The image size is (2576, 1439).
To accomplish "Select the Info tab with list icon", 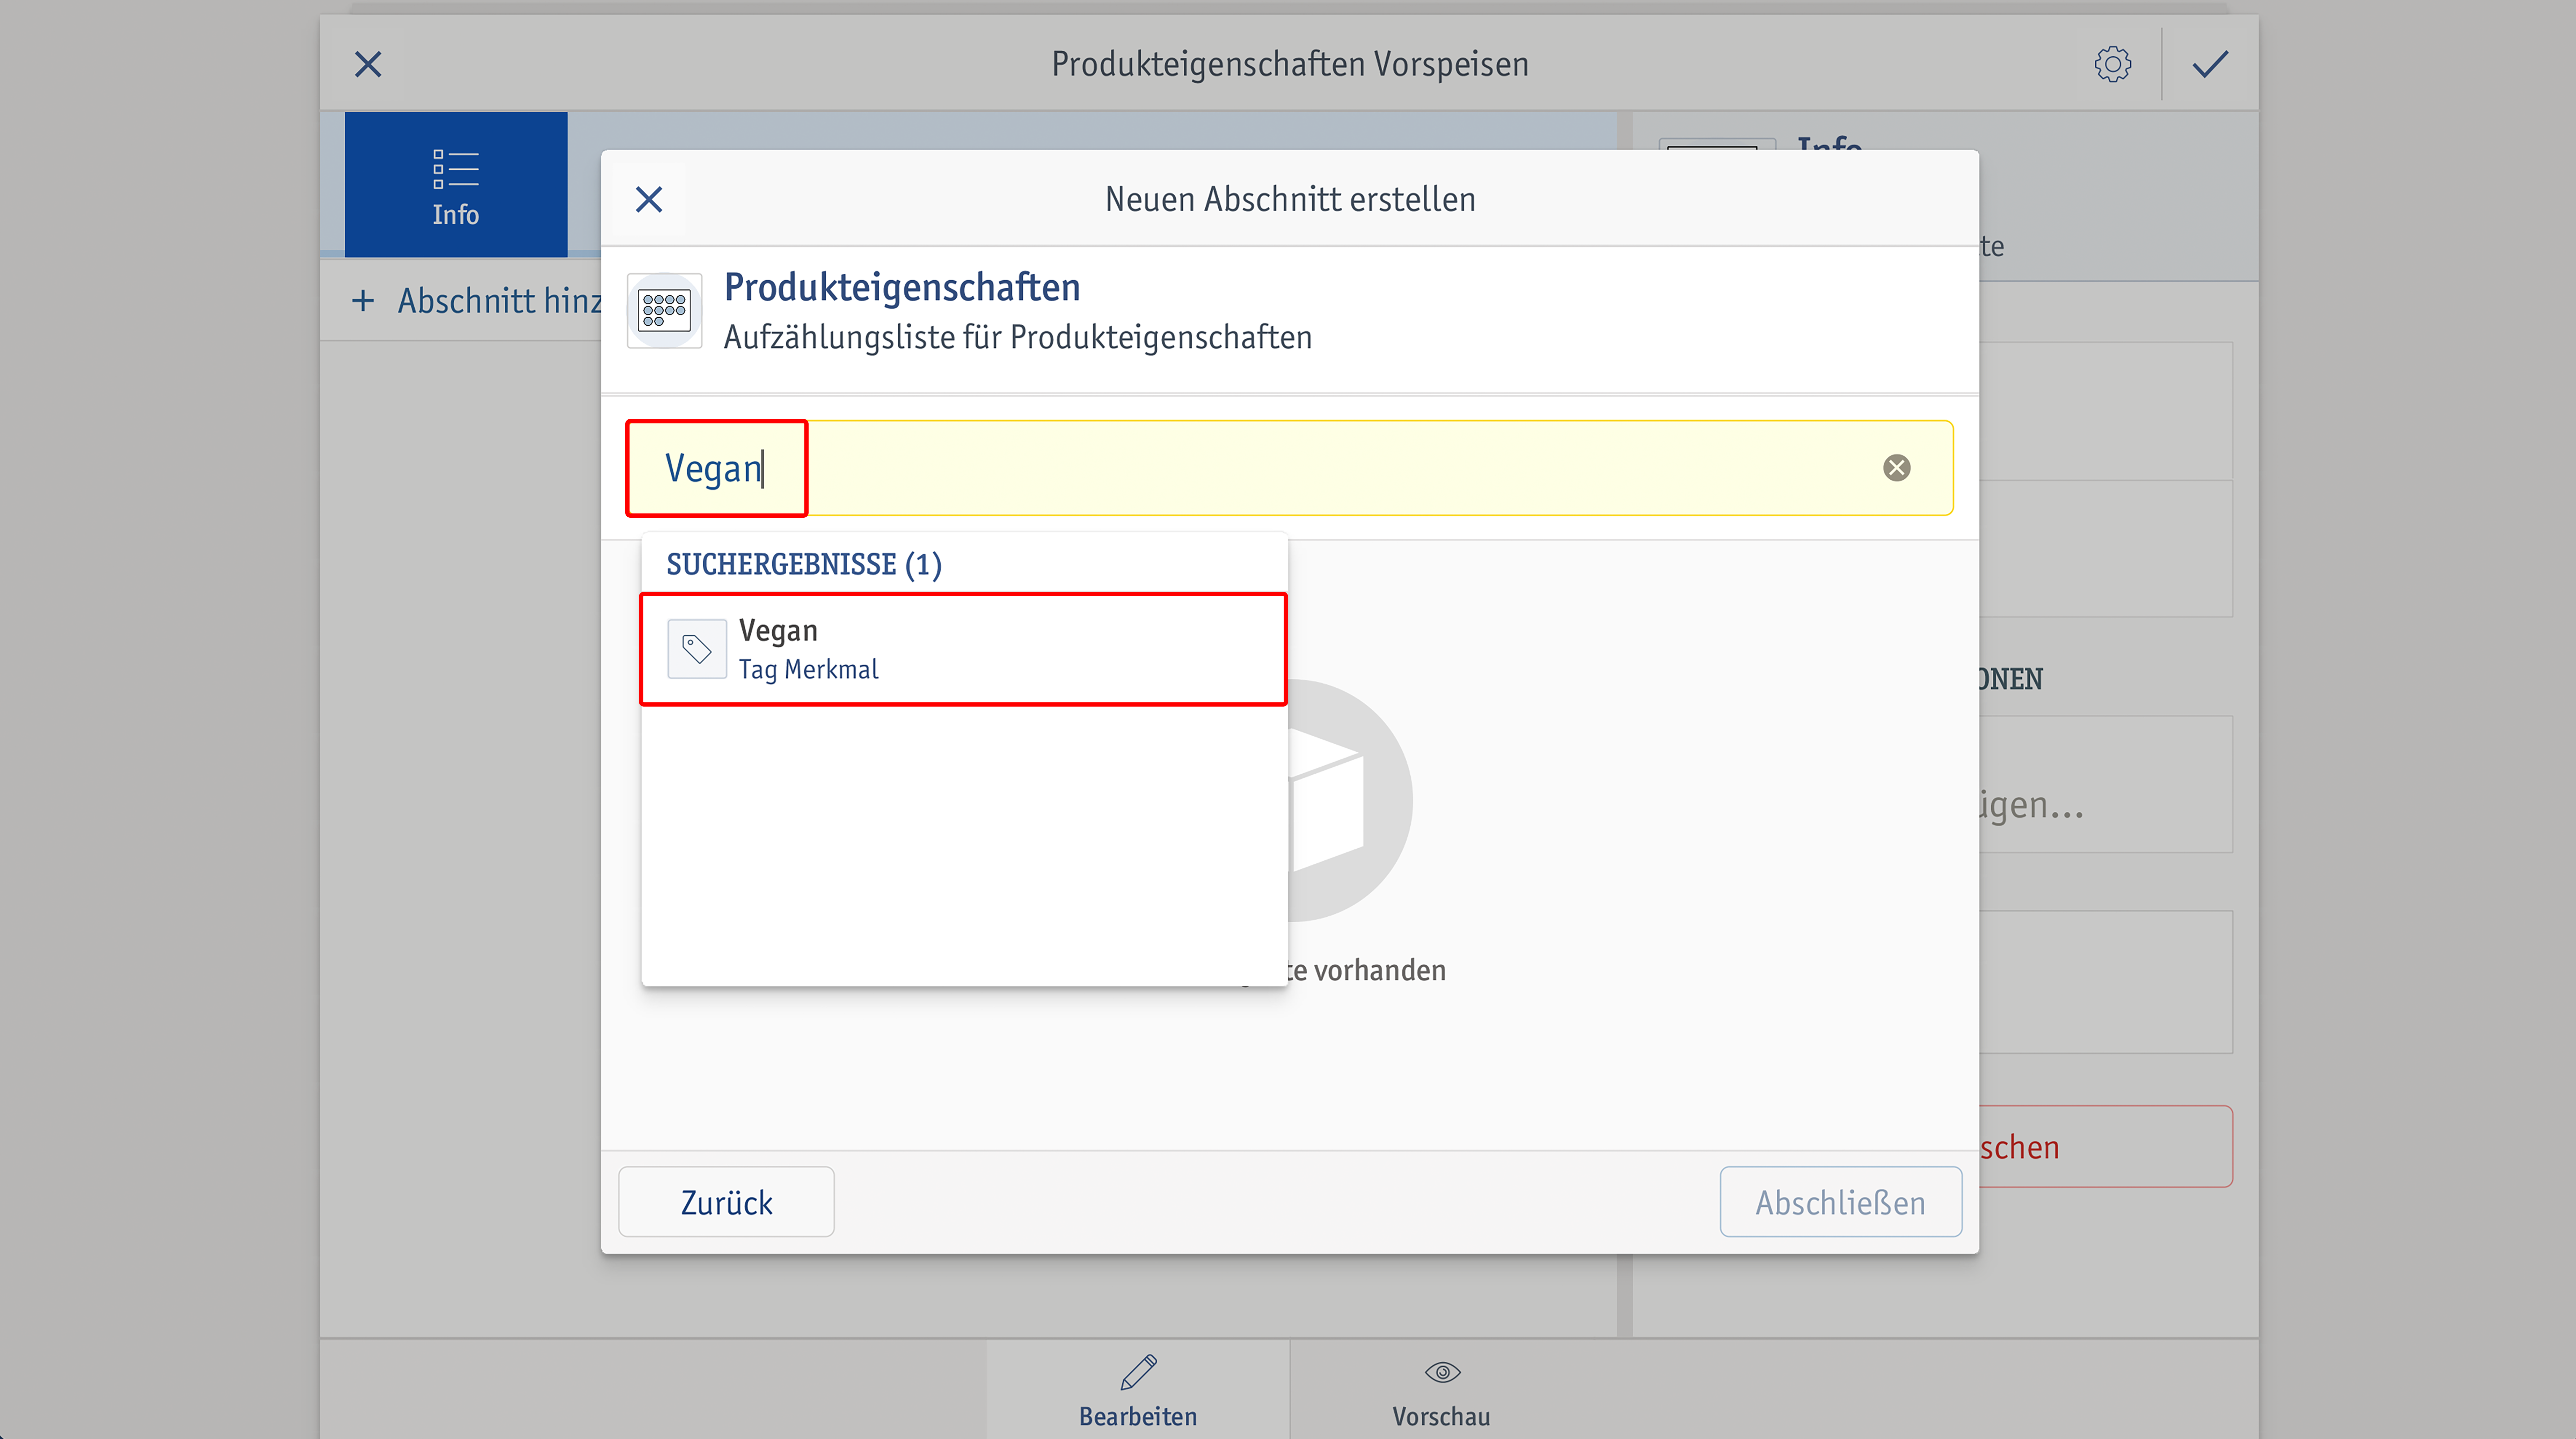I will coord(456,185).
